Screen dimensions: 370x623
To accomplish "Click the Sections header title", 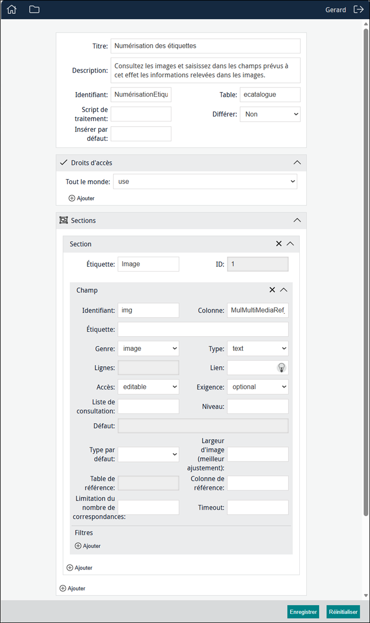I will [x=83, y=220].
